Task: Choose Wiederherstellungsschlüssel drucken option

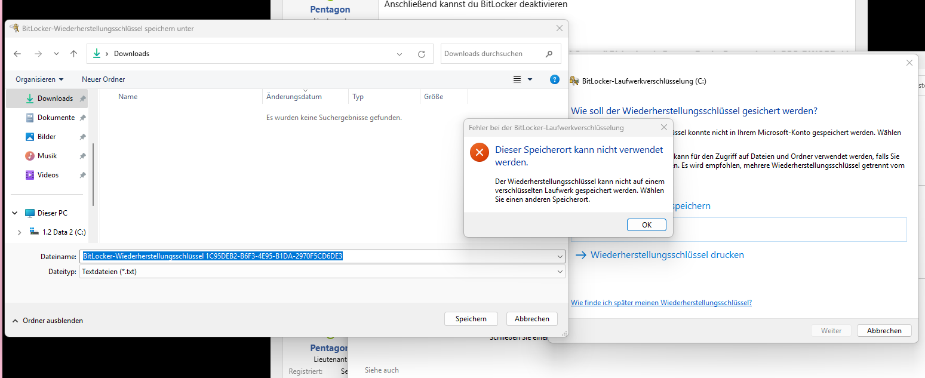Action: (x=667, y=255)
